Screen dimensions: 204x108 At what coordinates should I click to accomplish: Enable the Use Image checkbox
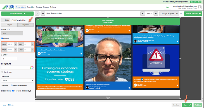(x=2, y=72)
